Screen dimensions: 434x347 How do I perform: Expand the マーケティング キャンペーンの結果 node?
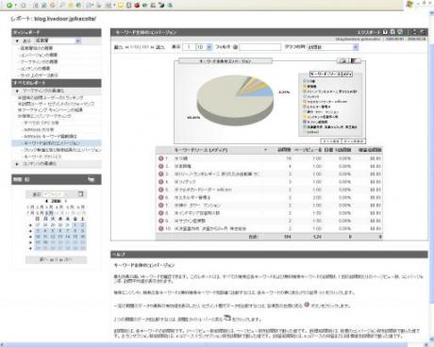(19, 110)
